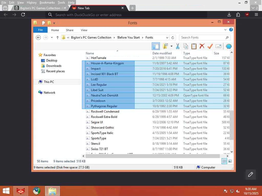Image resolution: width=262 pixels, height=196 pixels.
Task: Click the Cut scissors toolbar icon
Action: 178,46
